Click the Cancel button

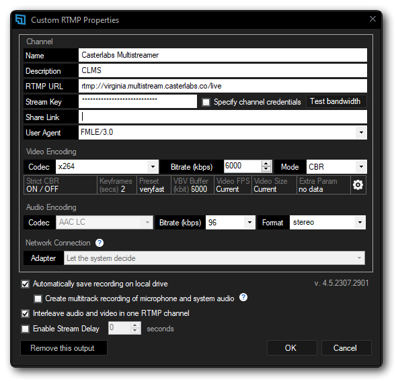point(346,348)
